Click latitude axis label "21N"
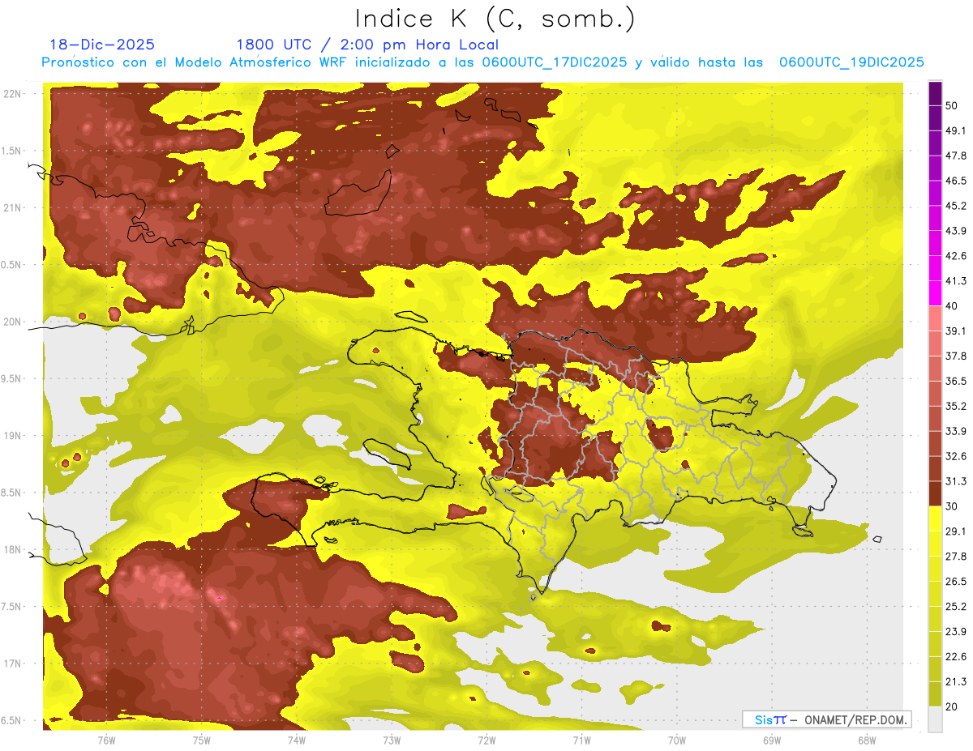 (12, 207)
